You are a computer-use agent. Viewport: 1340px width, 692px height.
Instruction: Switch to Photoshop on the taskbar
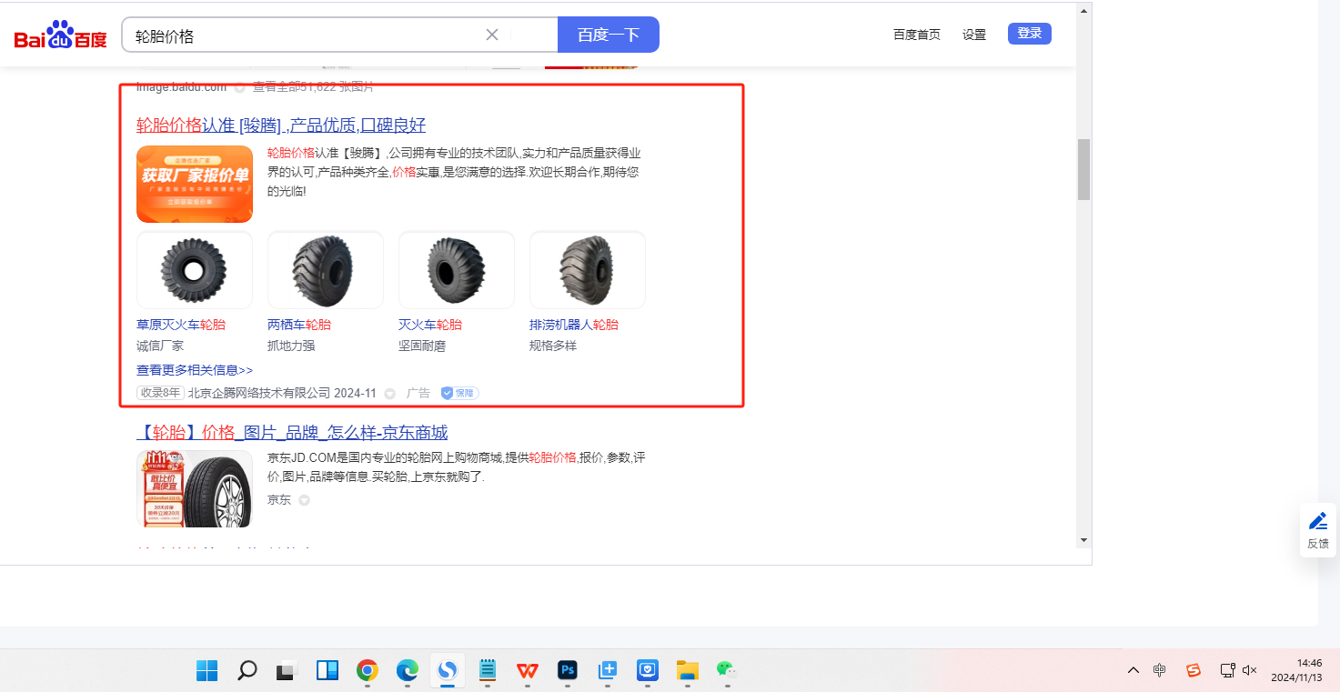(x=568, y=670)
